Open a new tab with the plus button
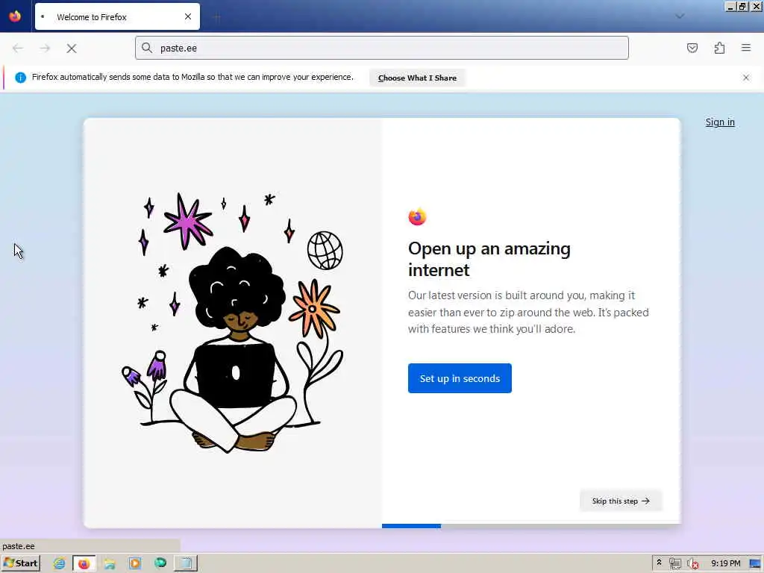Screen dimensions: 764x573 [217, 17]
